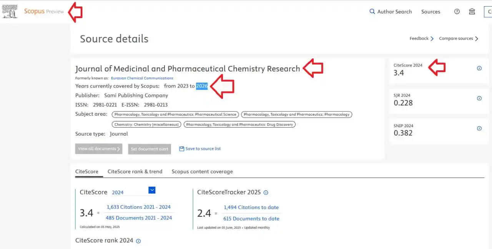Click the blue dropdown arrow beside 2024
The width and height of the screenshot is (492, 249).
[x=152, y=190]
